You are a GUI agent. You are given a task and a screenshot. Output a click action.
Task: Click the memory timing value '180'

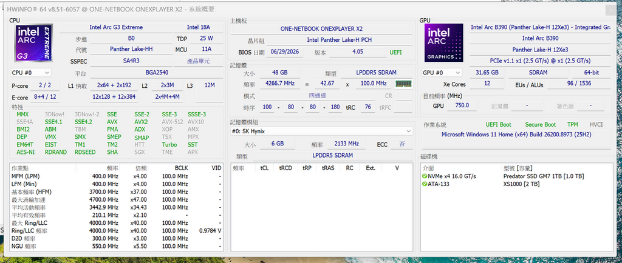pyautogui.click(x=335, y=107)
